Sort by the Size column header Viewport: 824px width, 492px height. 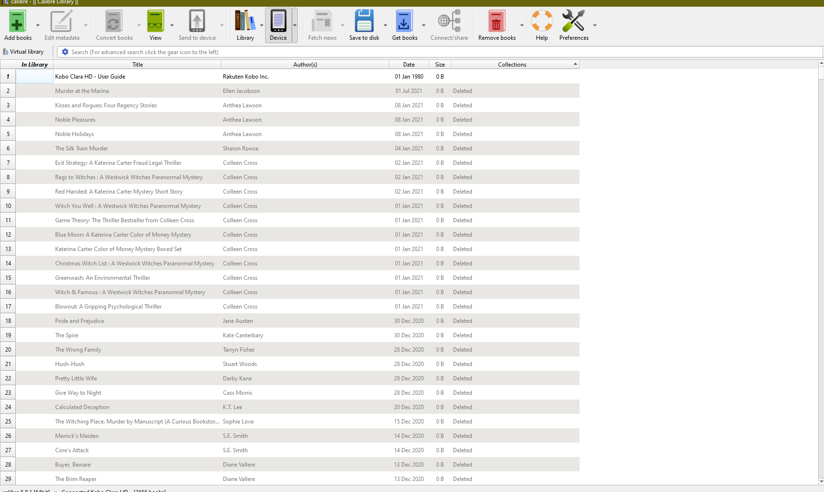[440, 64]
